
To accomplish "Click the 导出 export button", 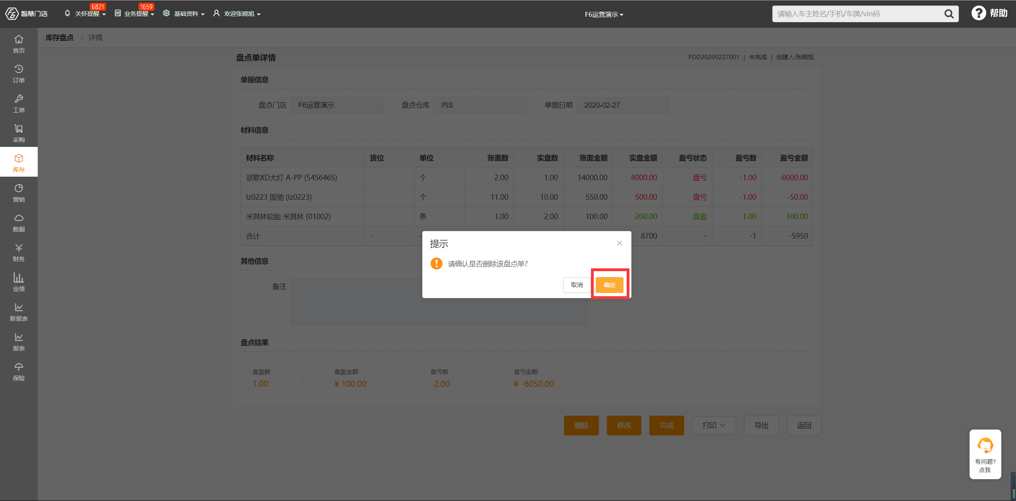I will [761, 425].
